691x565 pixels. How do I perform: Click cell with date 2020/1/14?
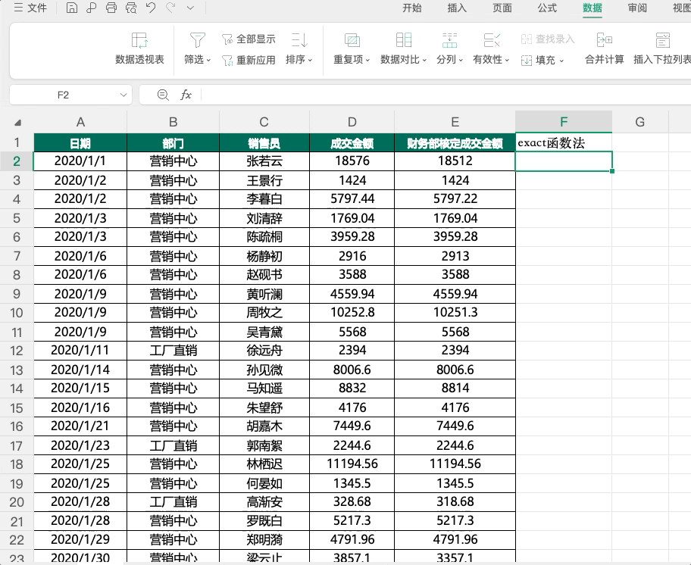click(x=80, y=370)
